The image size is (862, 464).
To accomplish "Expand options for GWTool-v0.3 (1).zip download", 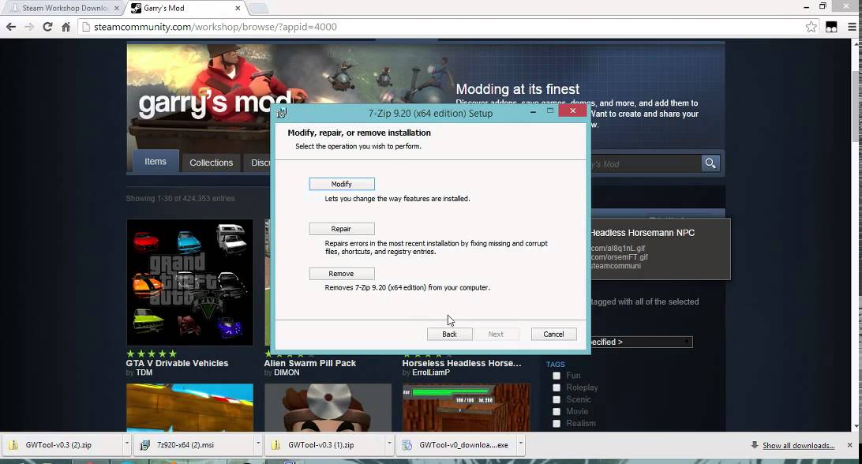I will point(389,443).
